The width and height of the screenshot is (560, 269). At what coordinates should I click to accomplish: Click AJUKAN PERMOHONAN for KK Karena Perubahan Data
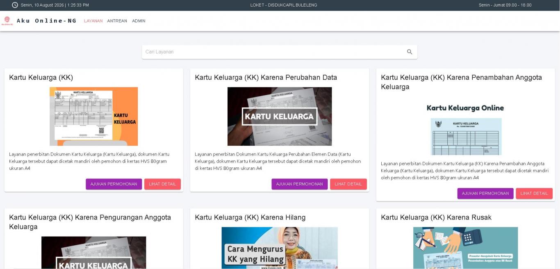[x=300, y=184]
